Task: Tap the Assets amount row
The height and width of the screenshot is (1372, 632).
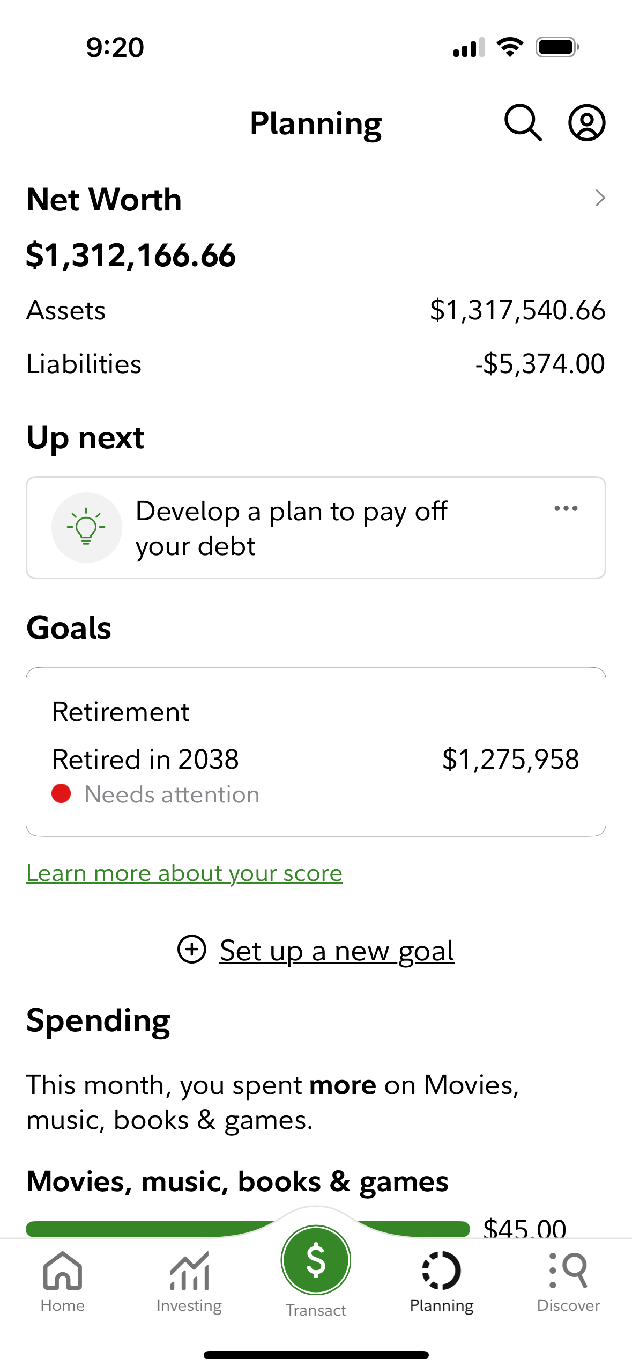Action: (x=316, y=310)
